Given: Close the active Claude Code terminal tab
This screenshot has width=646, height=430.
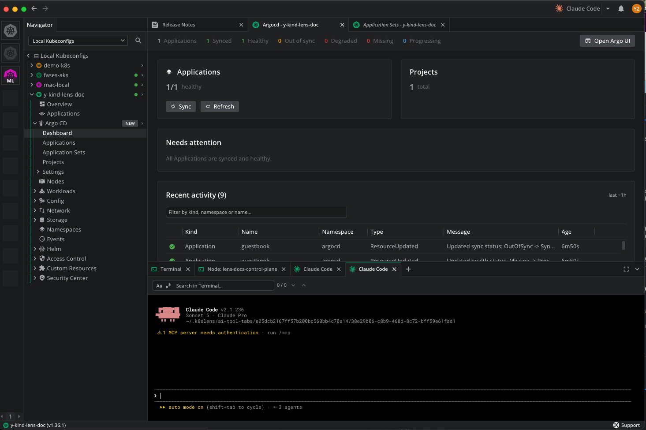Looking at the screenshot, I should point(394,269).
